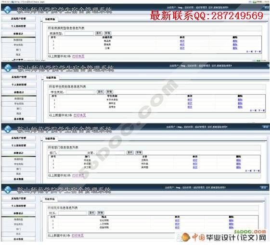
Task: Open 系统用户管理 in the 房源类型 screen sidebar
Action: 18,19
